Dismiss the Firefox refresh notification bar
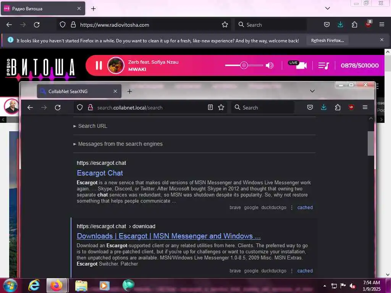 [x=381, y=40]
